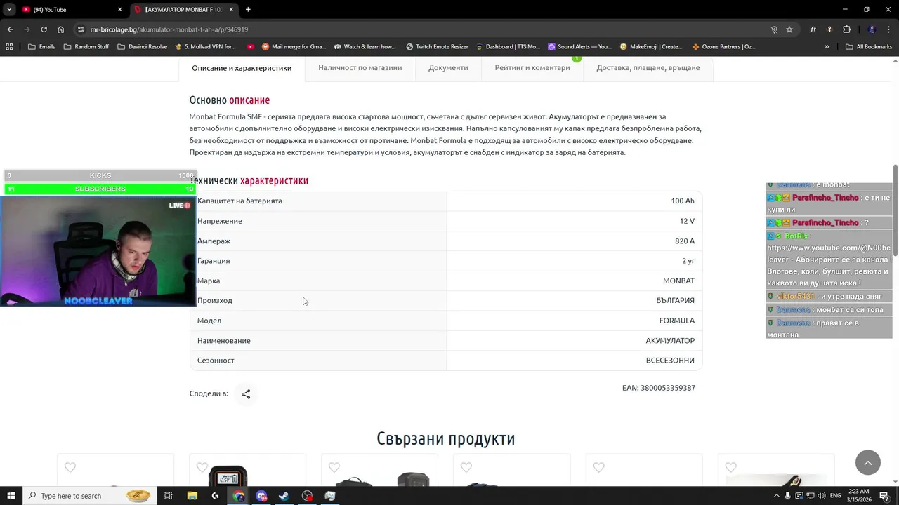Open the Mail merge for Gmail bookmark

click(294, 47)
